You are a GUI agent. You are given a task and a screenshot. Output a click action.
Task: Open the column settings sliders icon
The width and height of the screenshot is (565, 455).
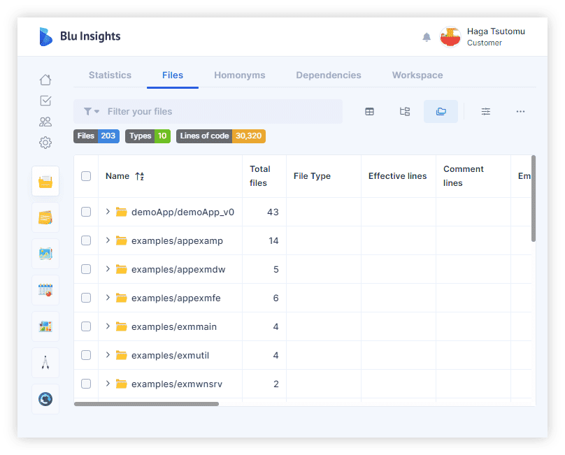click(486, 112)
